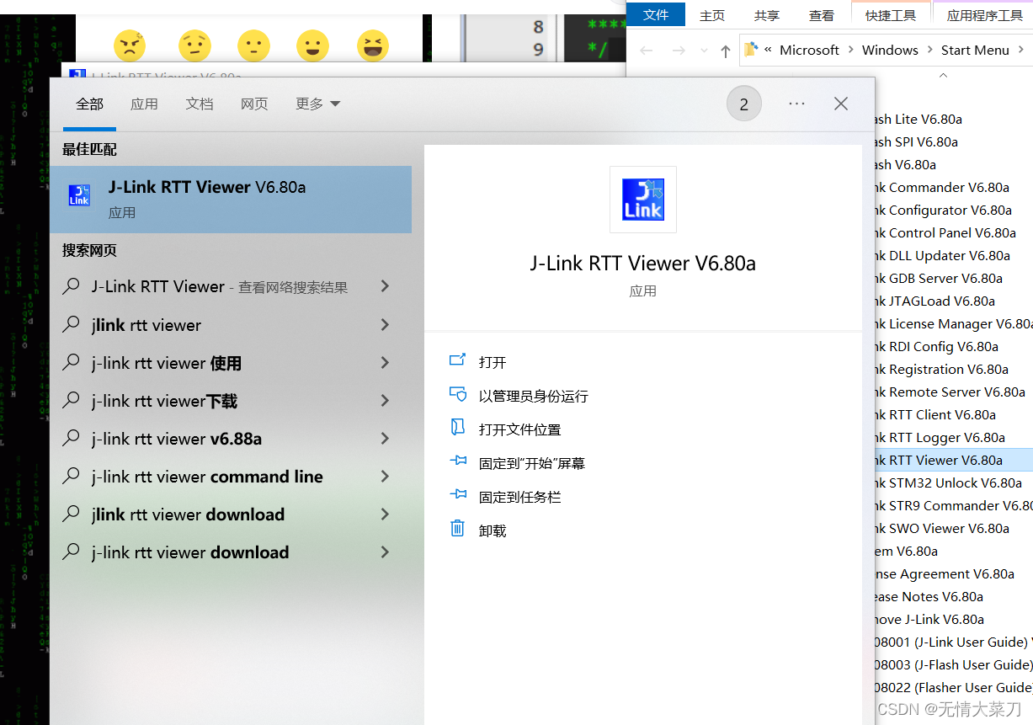Click 'Microsoft' in Explorer breadcrumb path

point(809,50)
